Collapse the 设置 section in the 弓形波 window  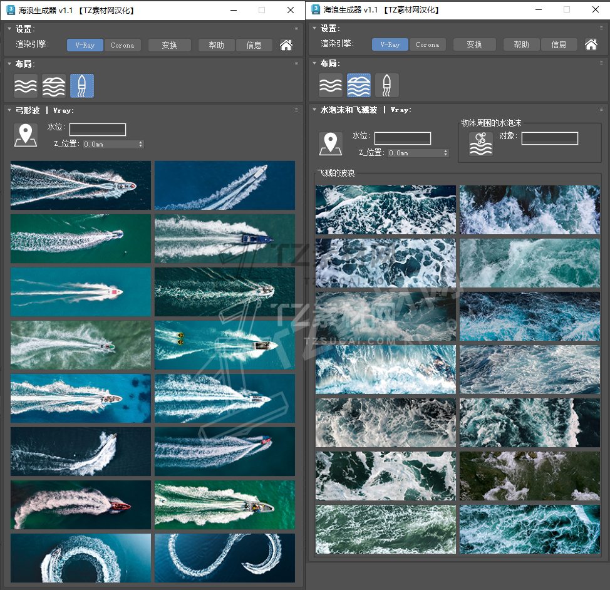tap(9, 29)
